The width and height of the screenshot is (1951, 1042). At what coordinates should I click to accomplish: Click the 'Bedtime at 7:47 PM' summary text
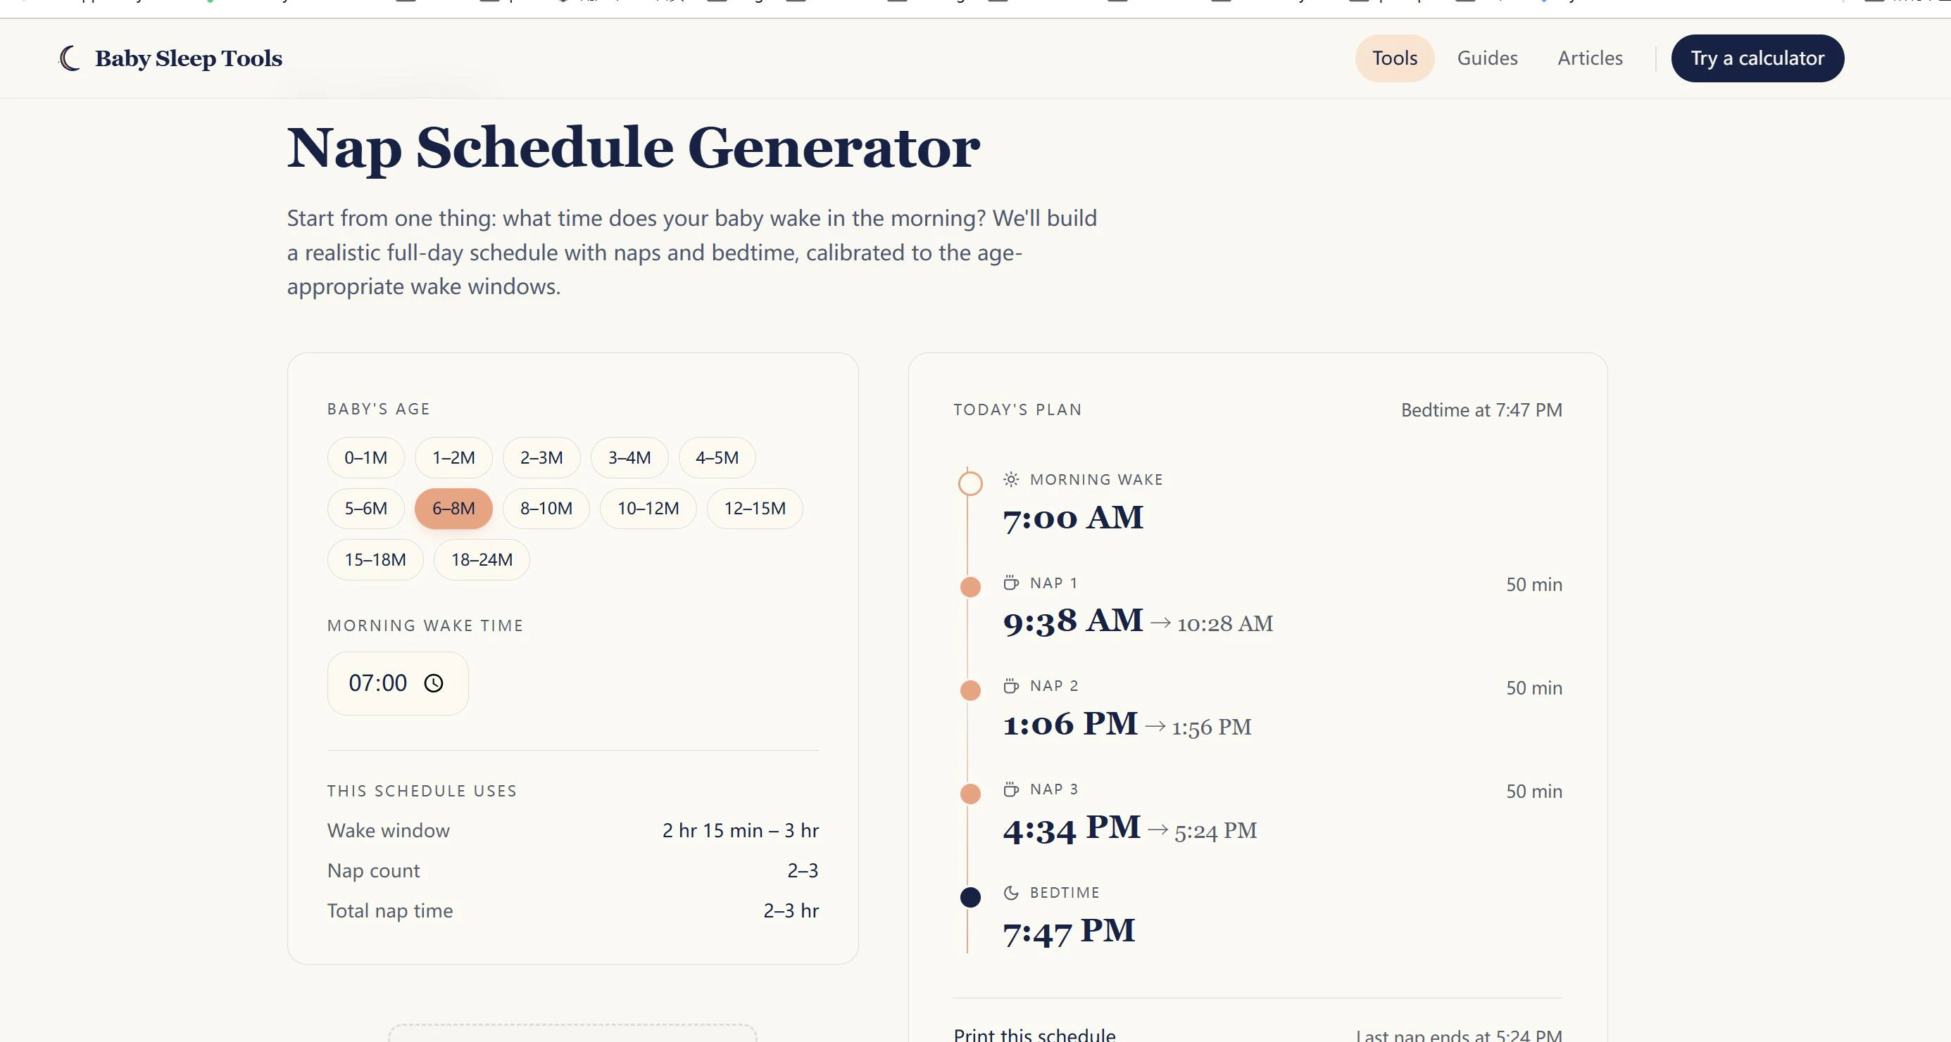(x=1481, y=410)
